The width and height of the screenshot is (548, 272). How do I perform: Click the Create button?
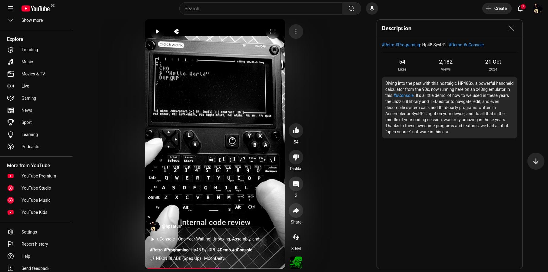click(497, 8)
